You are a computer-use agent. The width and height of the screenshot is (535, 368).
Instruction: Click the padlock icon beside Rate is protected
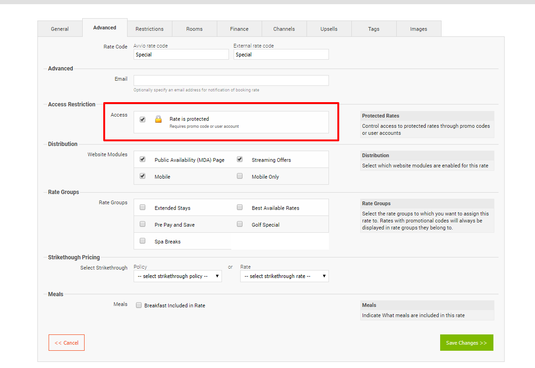[x=158, y=119]
